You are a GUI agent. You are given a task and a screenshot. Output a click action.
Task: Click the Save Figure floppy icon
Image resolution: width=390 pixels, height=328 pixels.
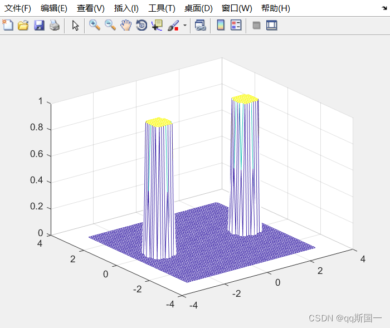(39, 26)
